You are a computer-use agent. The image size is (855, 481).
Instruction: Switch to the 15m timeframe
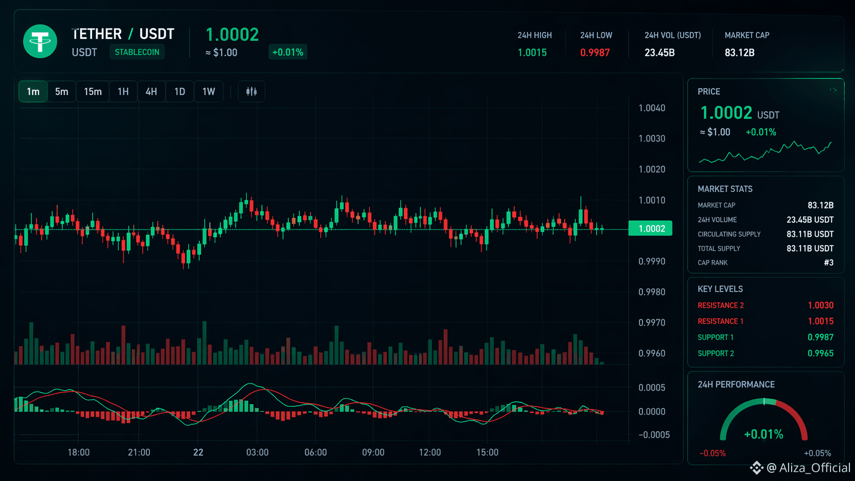[93, 91]
